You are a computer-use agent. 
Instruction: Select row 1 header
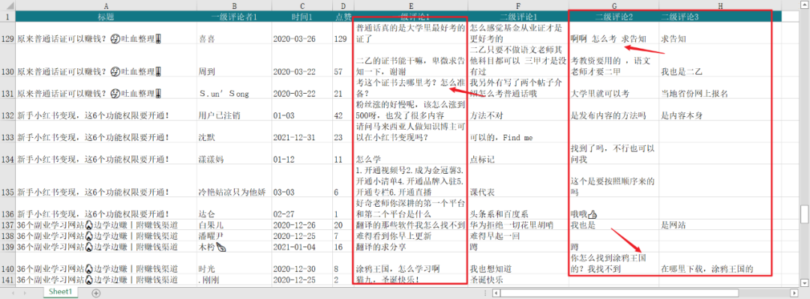(7, 16)
